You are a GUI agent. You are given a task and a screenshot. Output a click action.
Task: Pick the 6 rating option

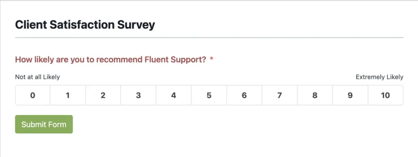(x=245, y=95)
